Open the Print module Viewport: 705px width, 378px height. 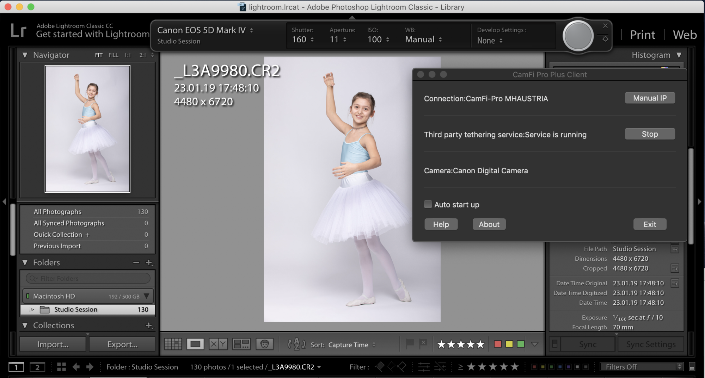pos(642,35)
